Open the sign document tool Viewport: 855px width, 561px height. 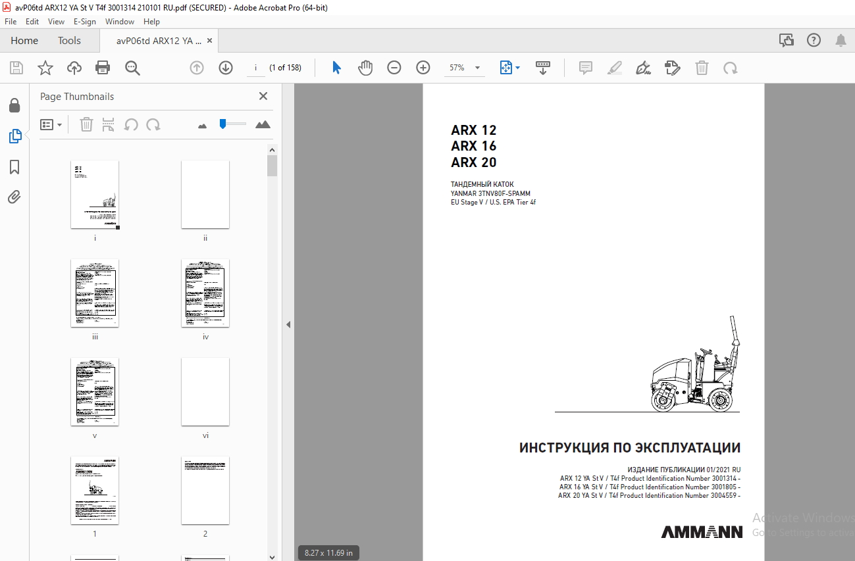click(x=644, y=68)
